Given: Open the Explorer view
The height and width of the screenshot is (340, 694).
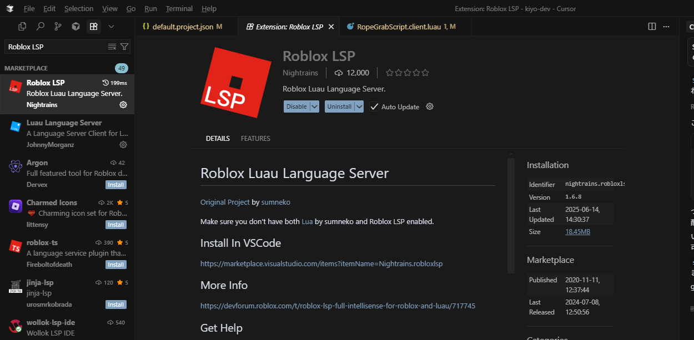Looking at the screenshot, I should [21, 26].
